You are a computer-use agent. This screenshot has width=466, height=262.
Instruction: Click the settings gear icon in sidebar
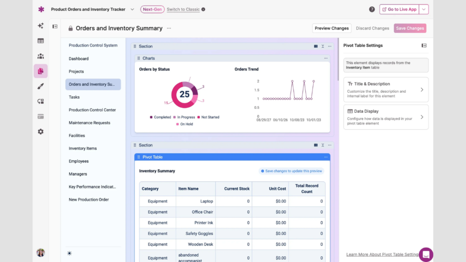pyautogui.click(x=41, y=131)
